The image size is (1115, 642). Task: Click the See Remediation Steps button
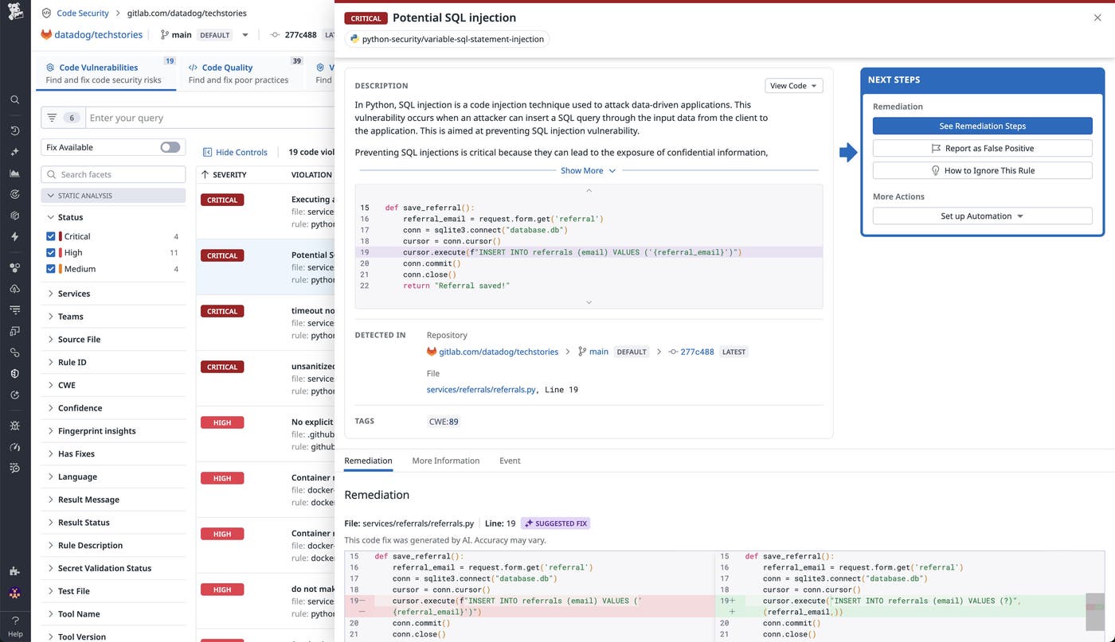point(982,126)
